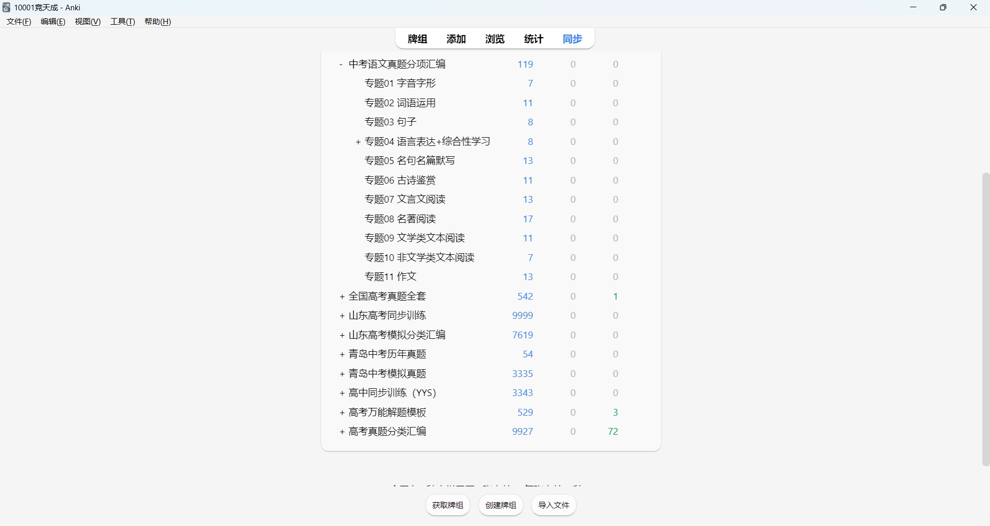Open the 统计 statistics view

pyautogui.click(x=534, y=39)
